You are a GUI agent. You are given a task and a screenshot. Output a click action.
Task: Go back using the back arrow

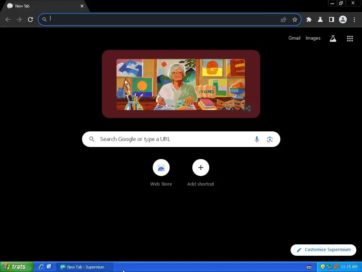tap(8, 19)
